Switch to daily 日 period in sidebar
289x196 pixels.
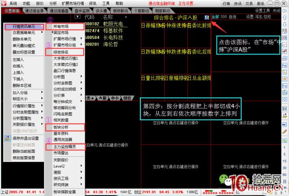(284, 181)
